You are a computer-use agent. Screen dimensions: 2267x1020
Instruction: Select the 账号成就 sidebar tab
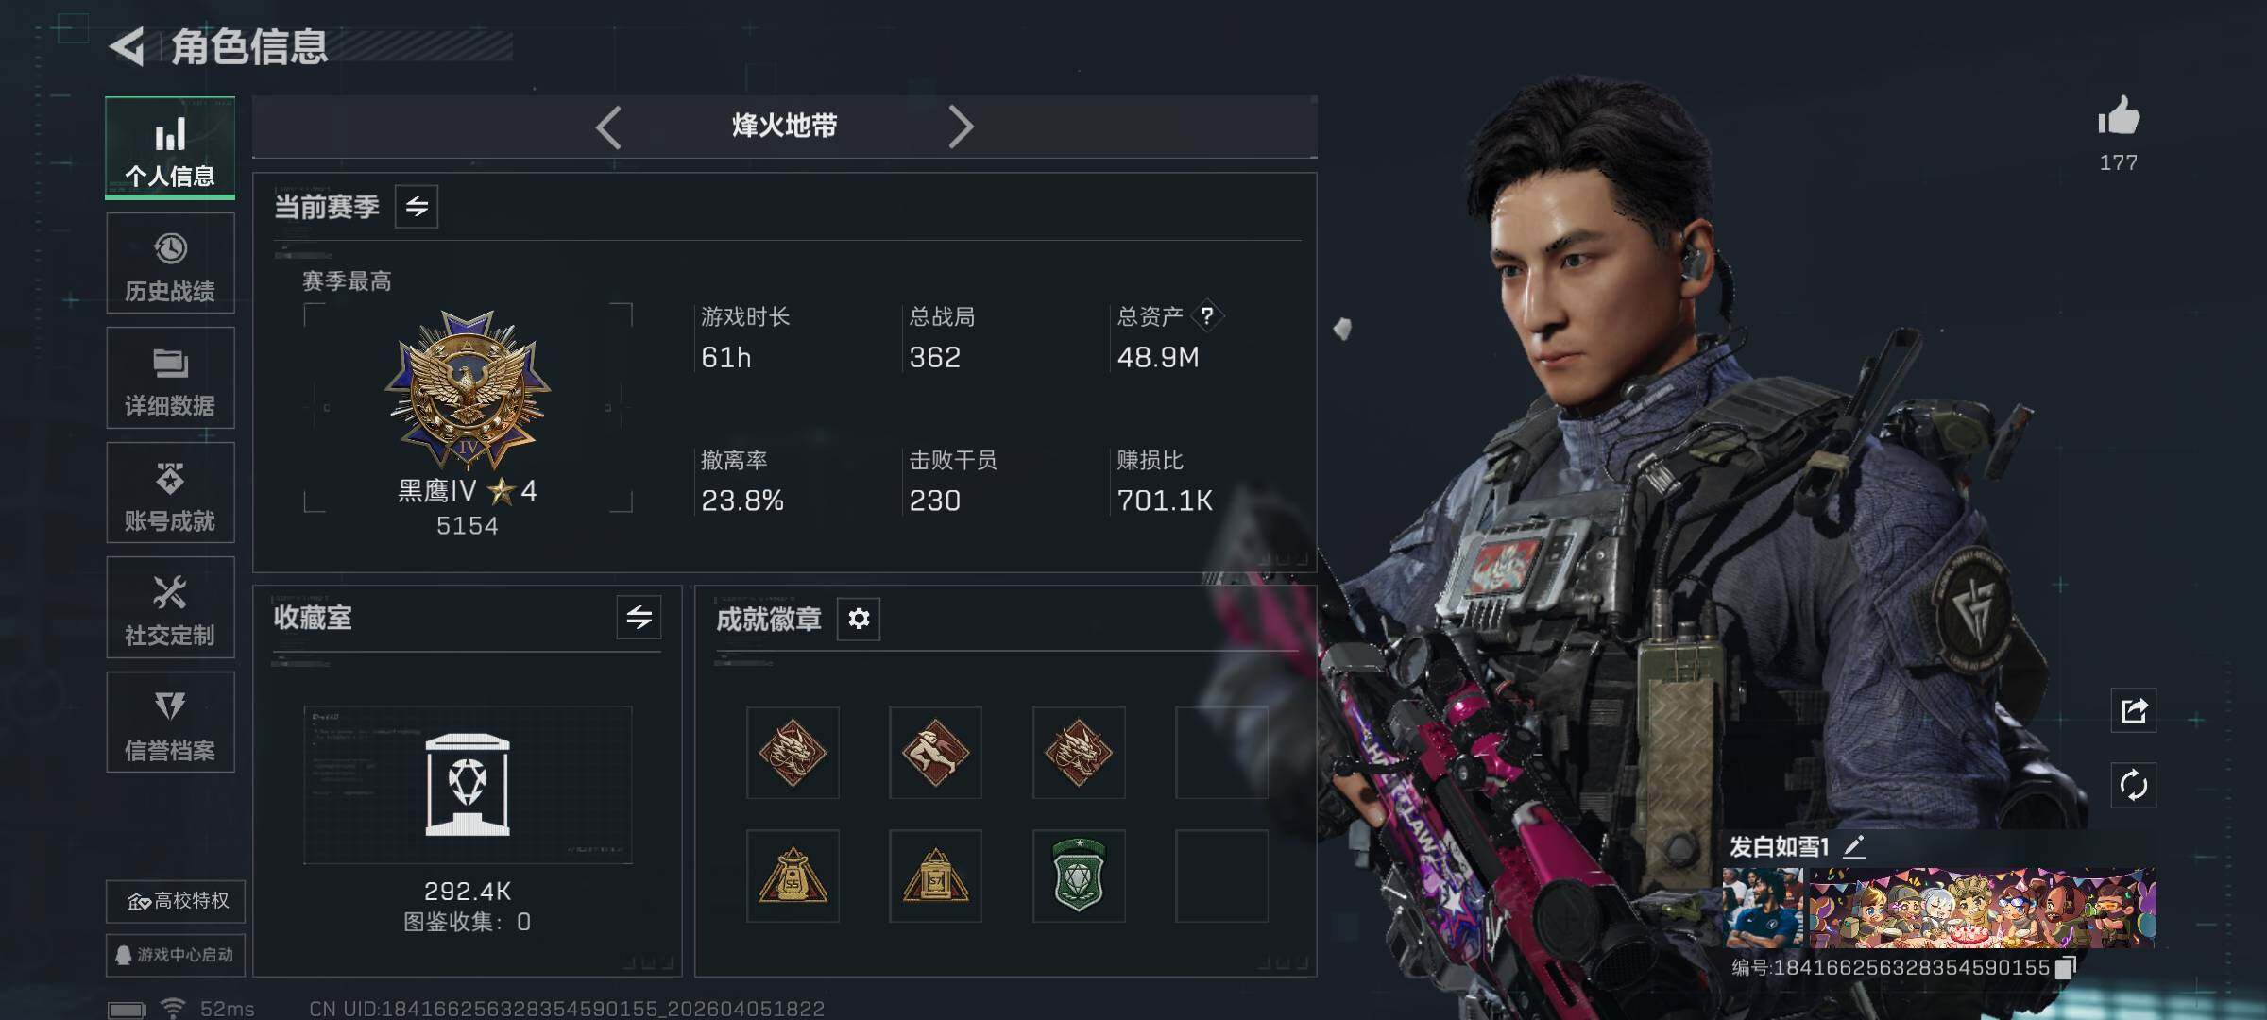click(170, 493)
